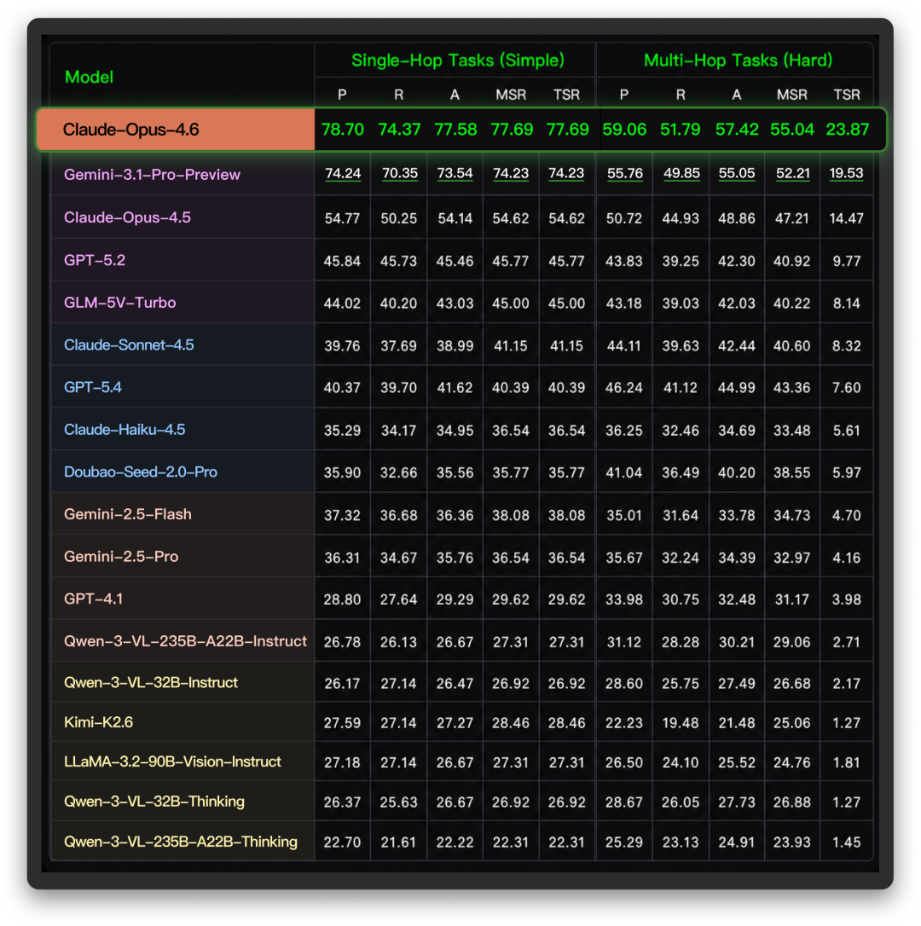Select the 31.17 value in GPT-4.1 row

pyautogui.click(x=791, y=600)
